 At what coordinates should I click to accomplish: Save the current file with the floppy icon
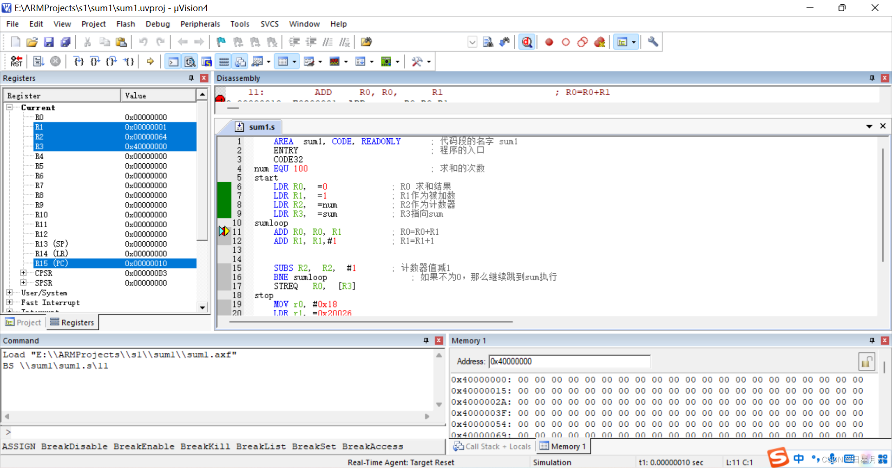[48, 42]
